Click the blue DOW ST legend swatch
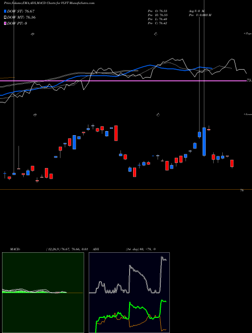The width and height of the screenshot is (252, 333). (5, 11)
